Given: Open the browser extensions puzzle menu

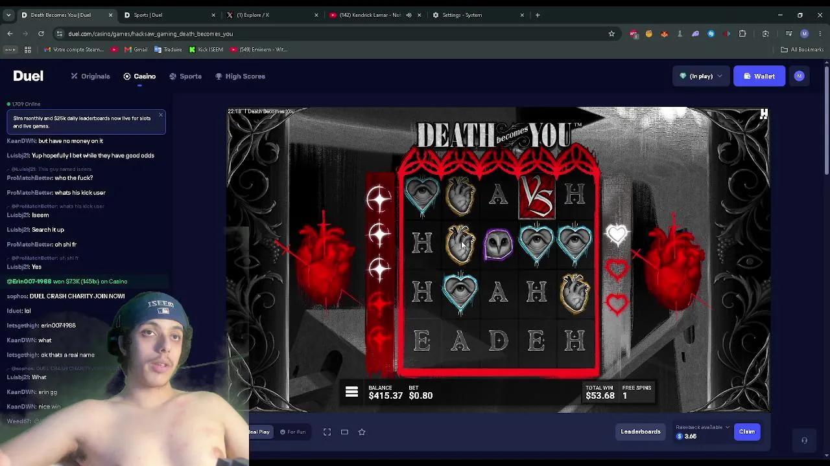Looking at the screenshot, I should tap(742, 34).
